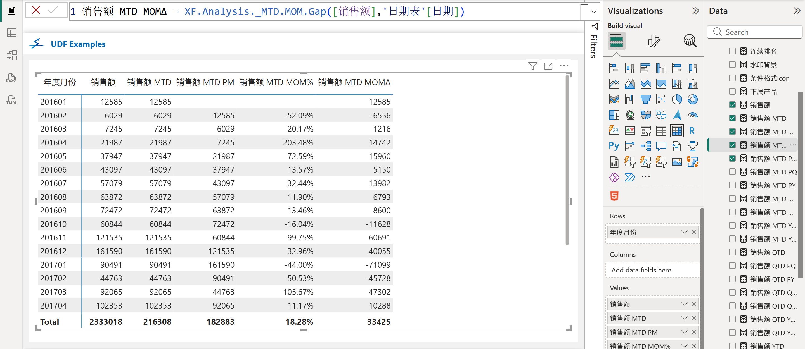
Task: Open the 年度月份 field dropdown in Rows
Action: coord(684,232)
